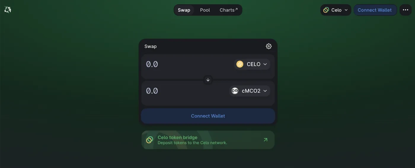Open the Celo token bridge link
This screenshot has height=168, width=415.
tap(208, 140)
